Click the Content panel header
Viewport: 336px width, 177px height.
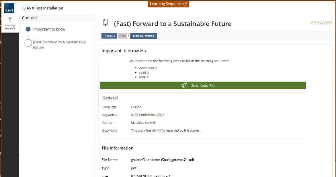pos(30,18)
